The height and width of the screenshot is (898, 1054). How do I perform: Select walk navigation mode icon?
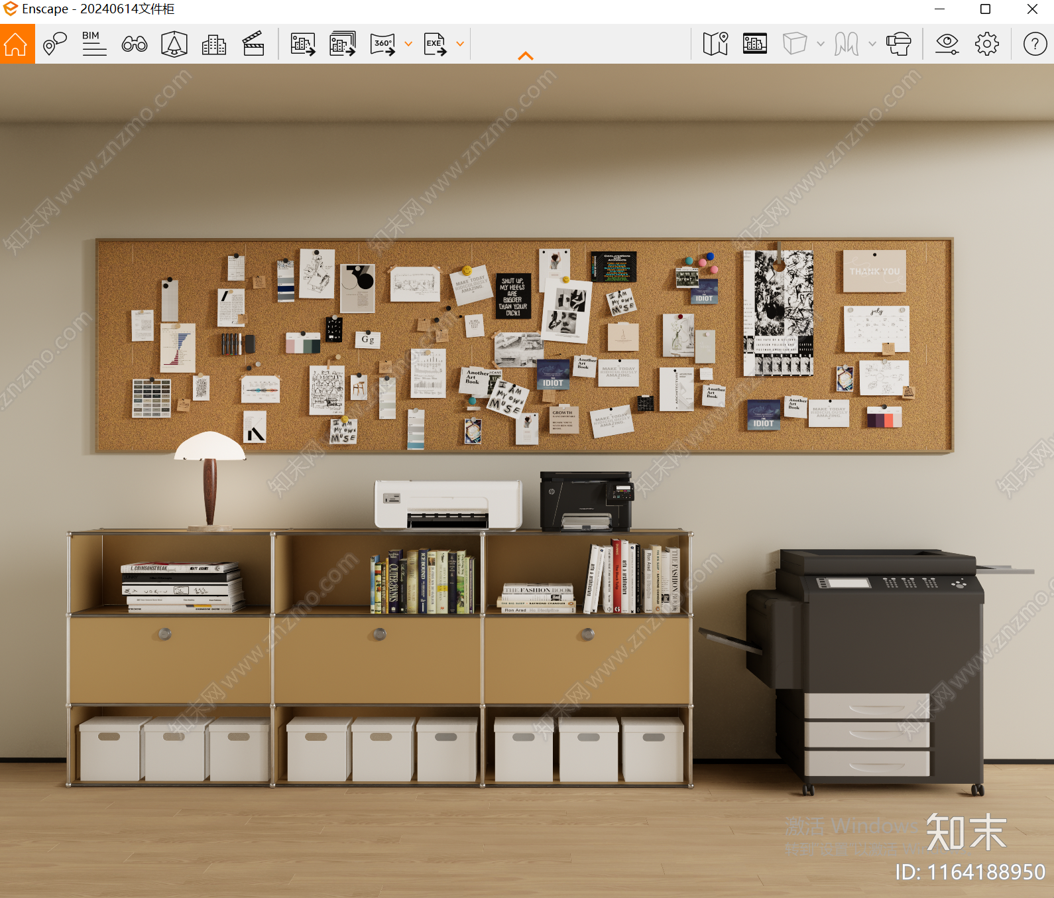point(847,44)
